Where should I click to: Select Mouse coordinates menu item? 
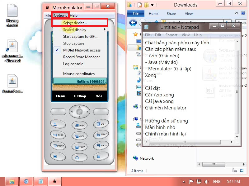[80, 74]
